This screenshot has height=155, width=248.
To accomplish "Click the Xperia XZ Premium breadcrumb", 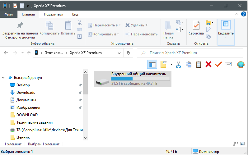I will point(86,53).
